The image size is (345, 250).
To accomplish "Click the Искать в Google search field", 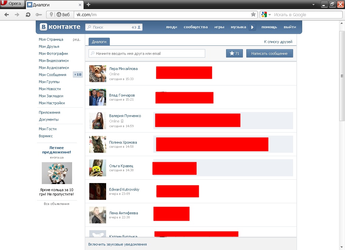I will 307,15.
